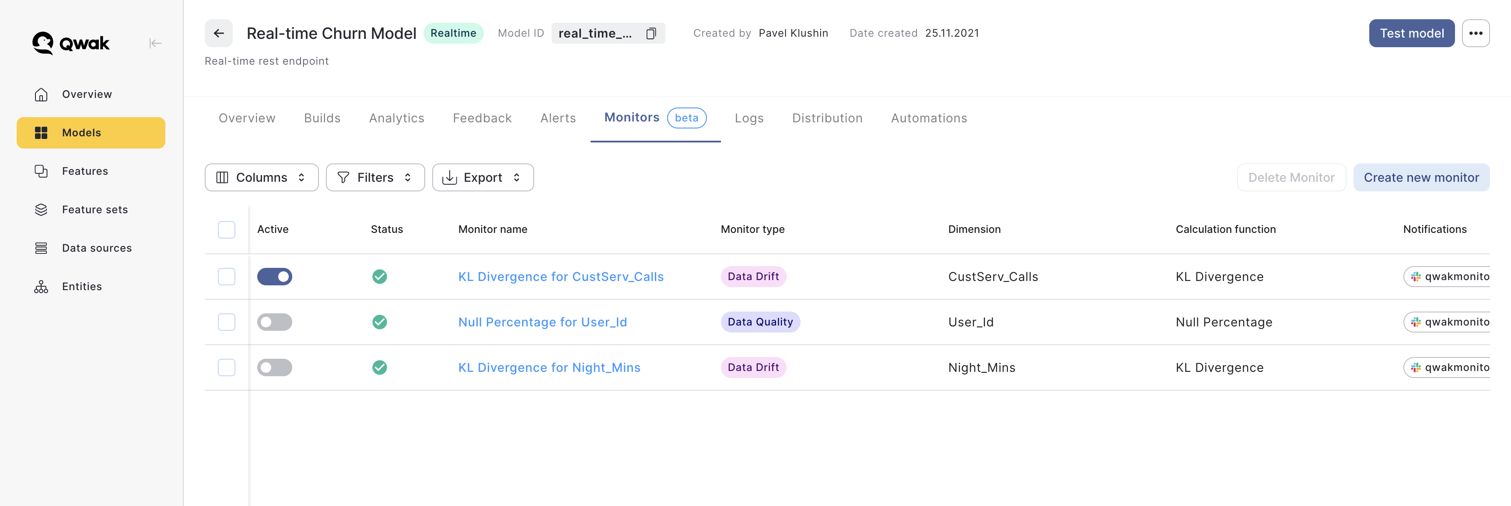Click the back arrow icon
This screenshot has height=506, width=1511.
(218, 33)
